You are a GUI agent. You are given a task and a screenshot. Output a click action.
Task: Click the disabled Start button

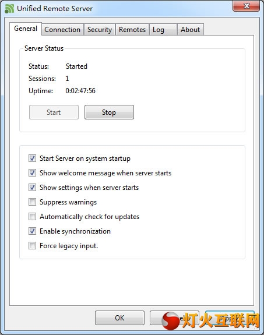coord(54,112)
